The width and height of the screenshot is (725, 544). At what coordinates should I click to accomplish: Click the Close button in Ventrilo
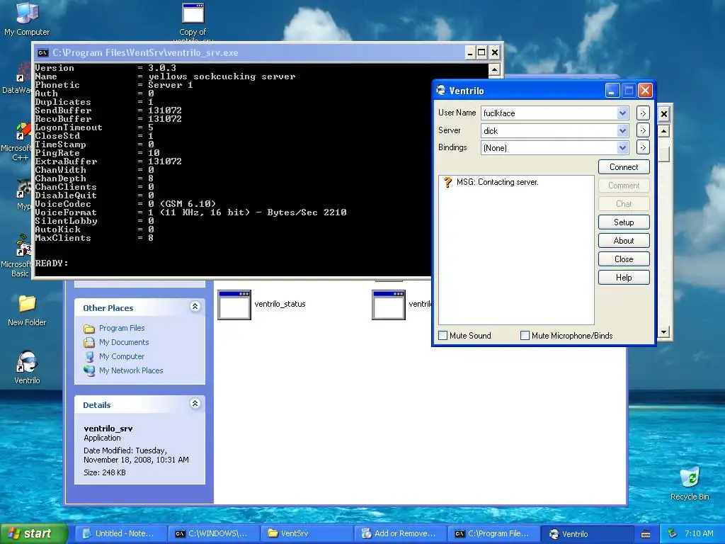(624, 259)
